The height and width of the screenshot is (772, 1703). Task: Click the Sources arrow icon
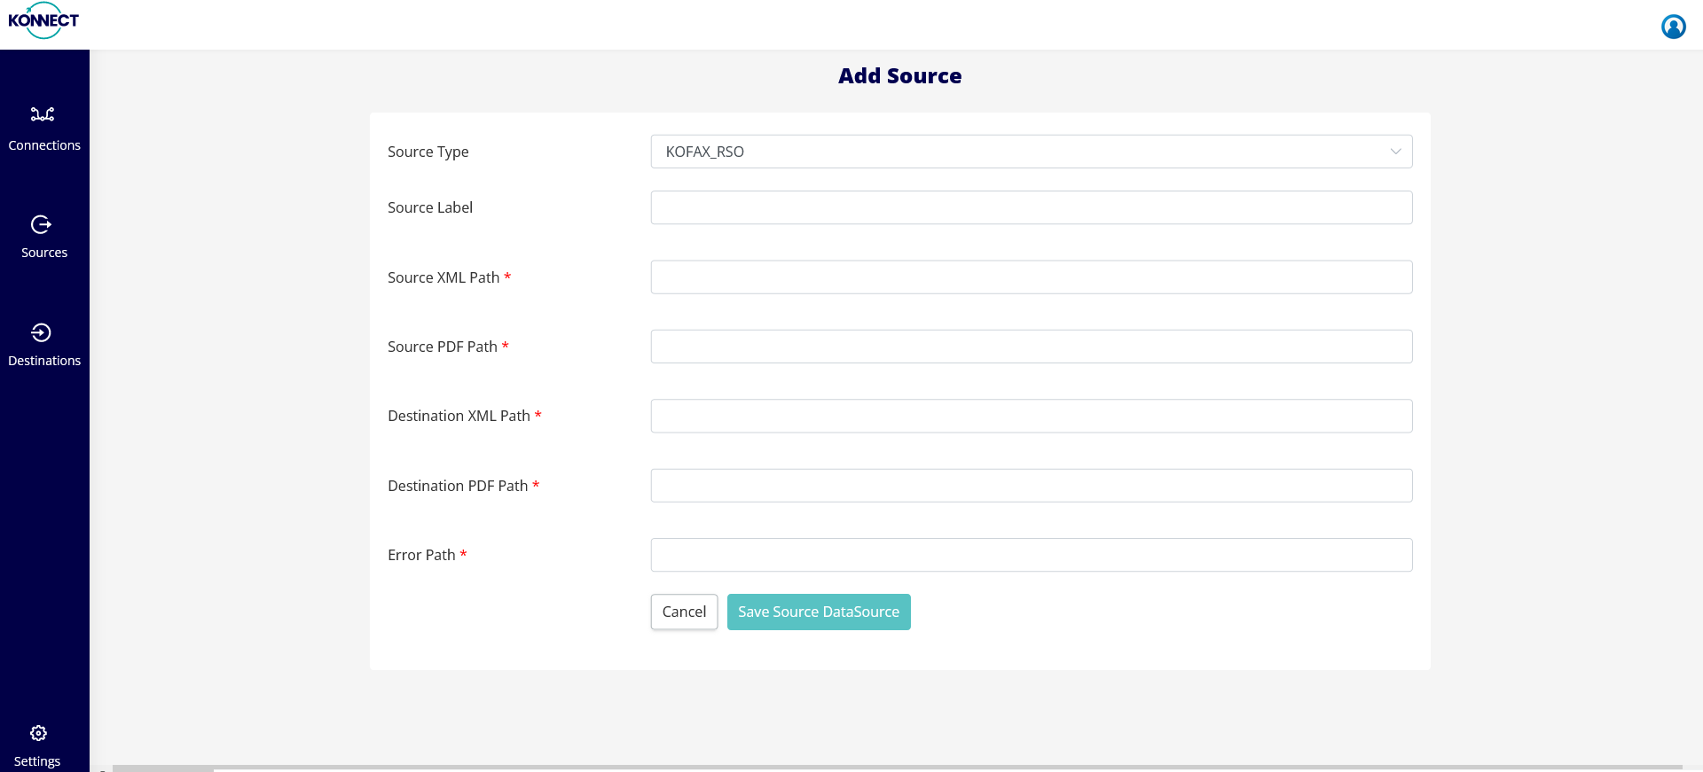pos(41,224)
